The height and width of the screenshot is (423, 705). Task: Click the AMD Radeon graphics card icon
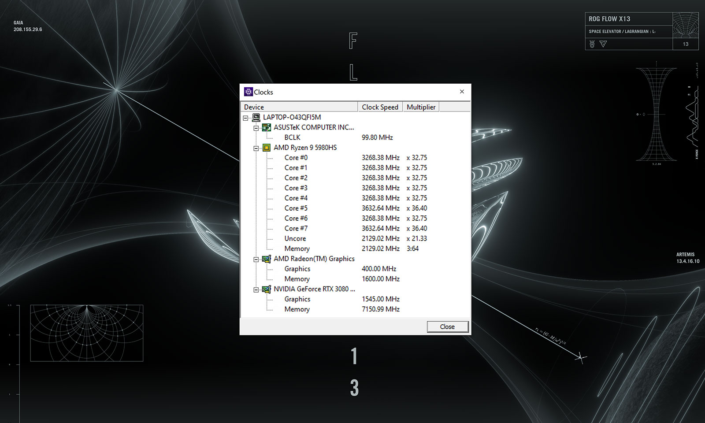coord(267,259)
